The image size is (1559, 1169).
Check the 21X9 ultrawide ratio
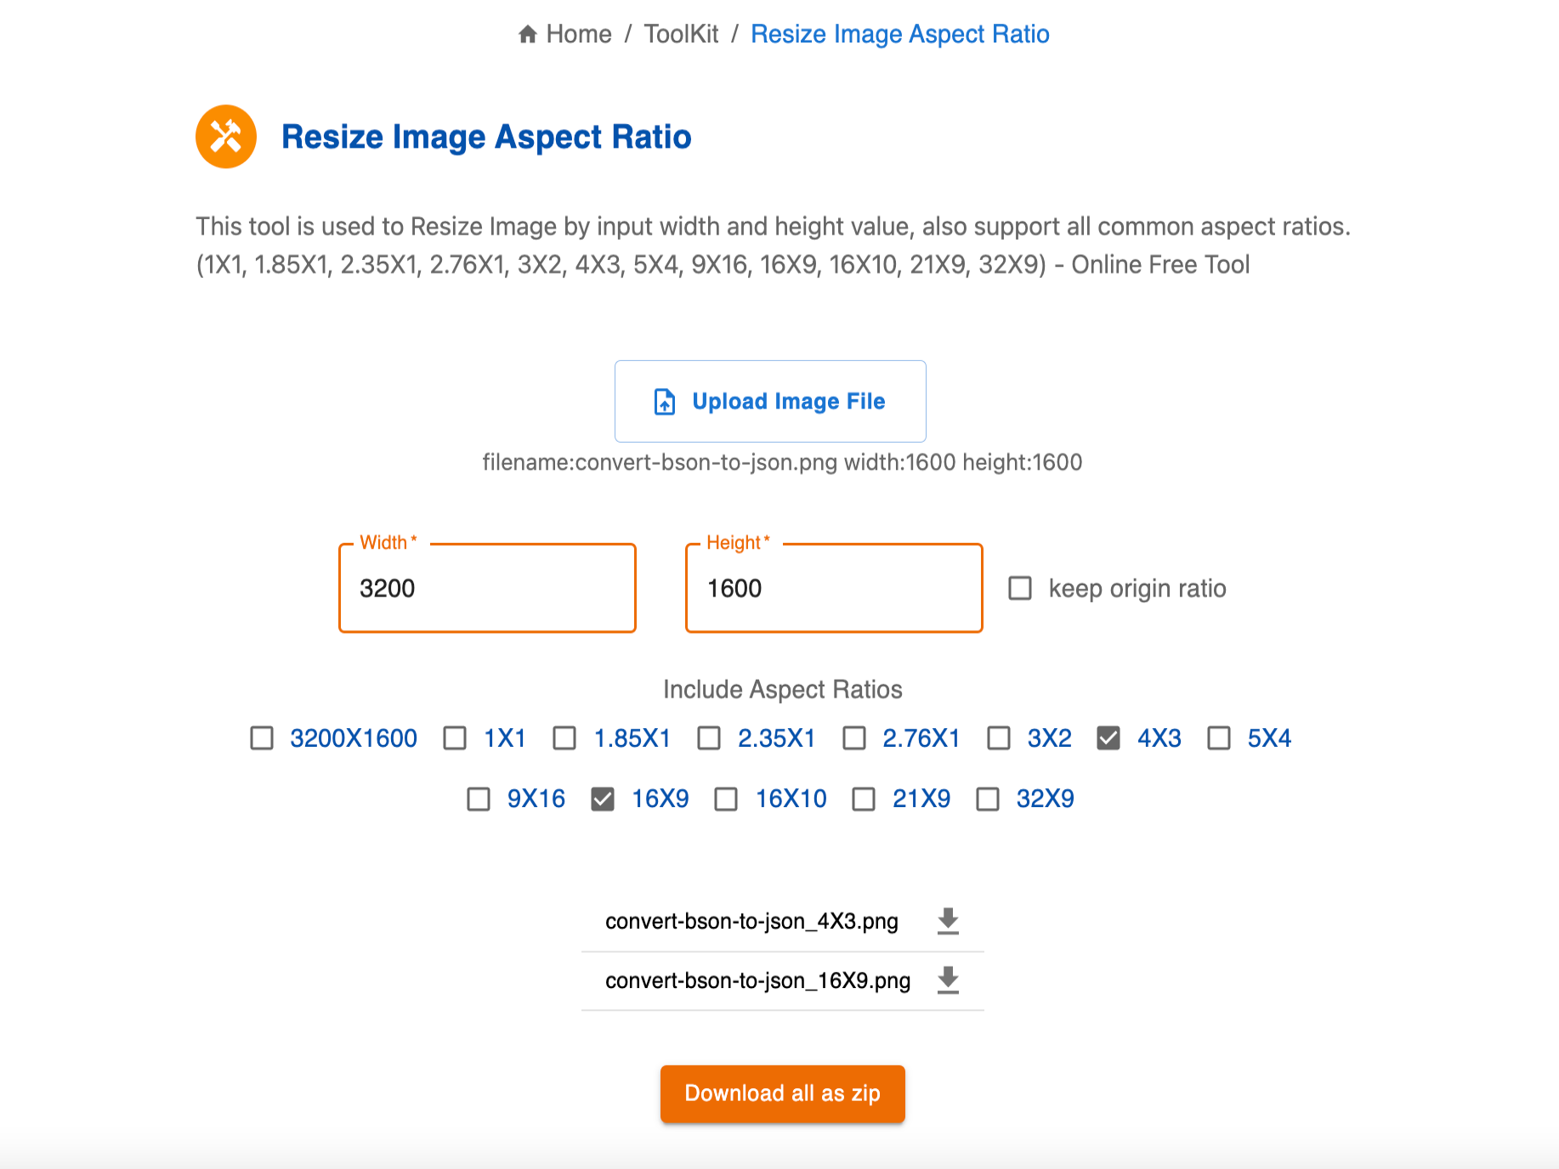coord(864,799)
